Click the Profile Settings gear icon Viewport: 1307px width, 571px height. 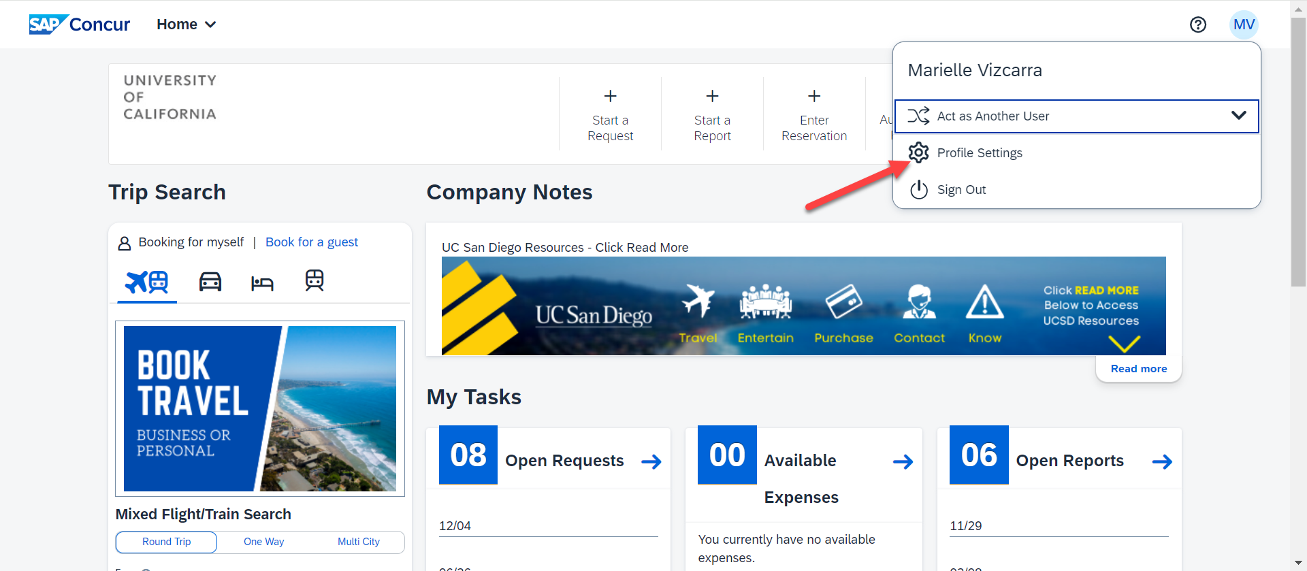tap(918, 152)
